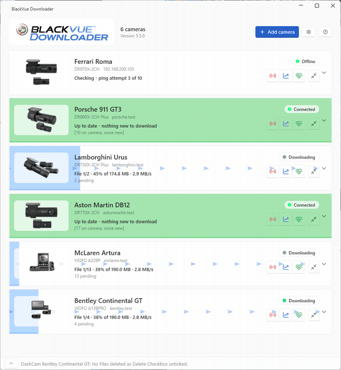Click the IP address 192.168.200.105
The width and height of the screenshot is (341, 370).
pos(118,69)
